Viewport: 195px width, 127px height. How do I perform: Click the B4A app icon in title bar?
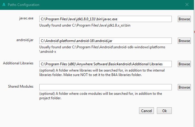(x=4, y=5)
